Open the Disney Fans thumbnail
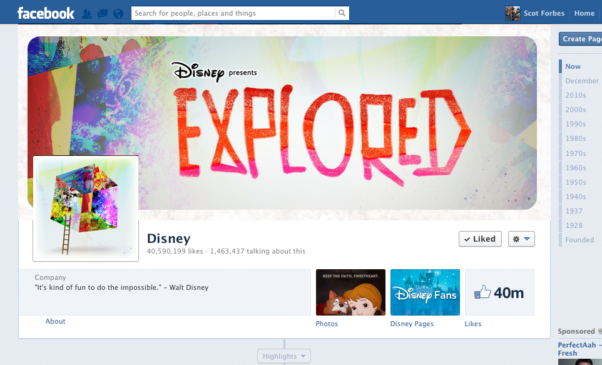This screenshot has width=602, height=365. point(425,292)
